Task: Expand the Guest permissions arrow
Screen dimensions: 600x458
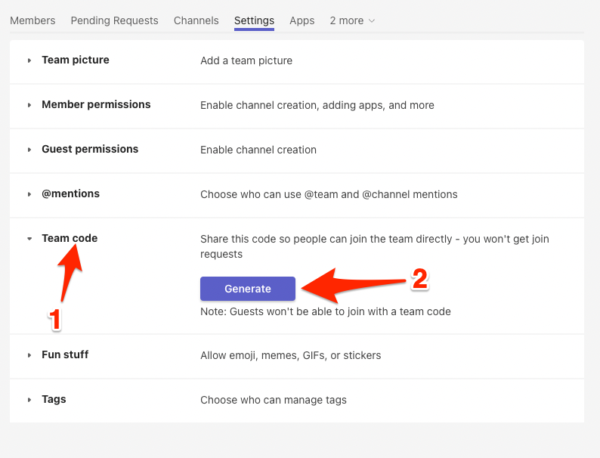Action: [29, 150]
